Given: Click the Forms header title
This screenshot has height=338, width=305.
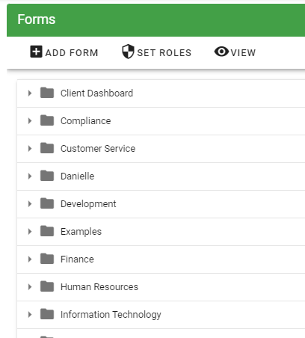Looking at the screenshot, I should pyautogui.click(x=37, y=19).
